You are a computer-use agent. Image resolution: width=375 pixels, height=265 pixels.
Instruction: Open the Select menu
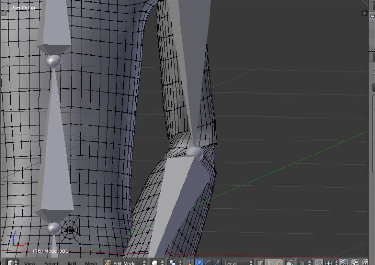pyautogui.click(x=52, y=263)
